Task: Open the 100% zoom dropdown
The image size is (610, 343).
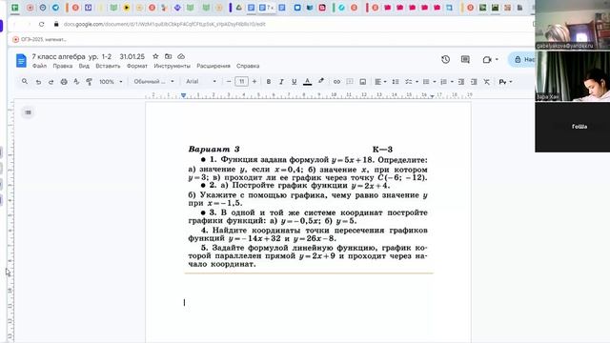Action: pos(111,82)
